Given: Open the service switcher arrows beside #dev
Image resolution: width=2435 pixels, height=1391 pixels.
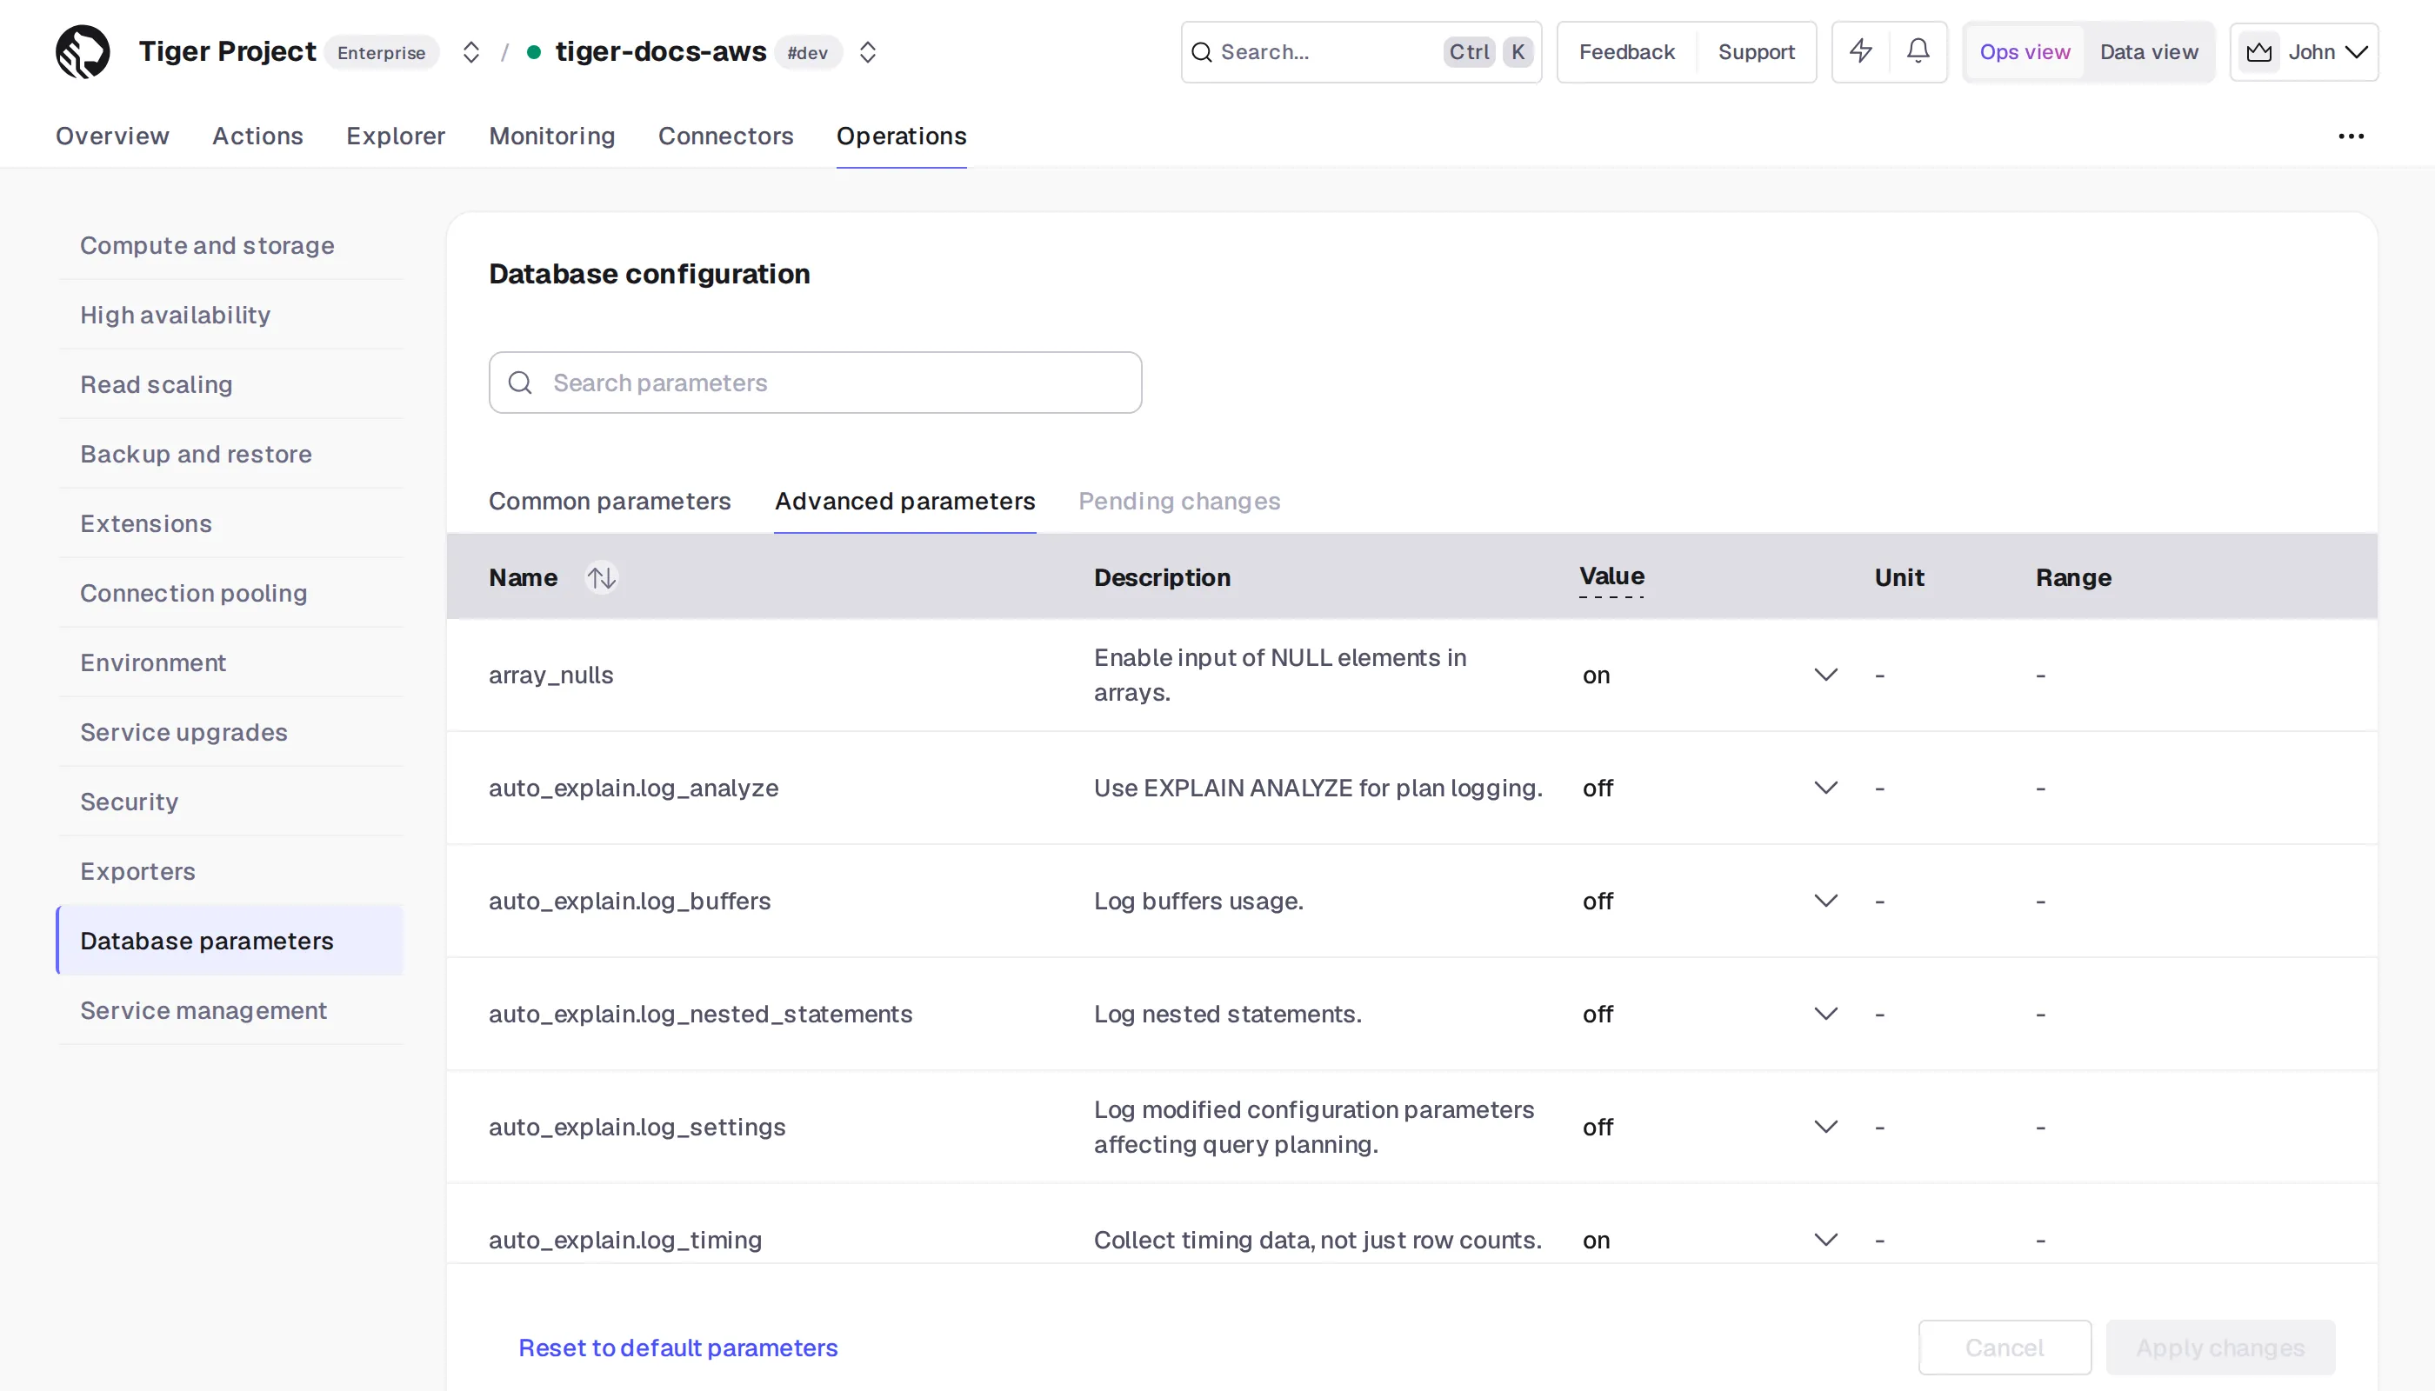Looking at the screenshot, I should 868,51.
